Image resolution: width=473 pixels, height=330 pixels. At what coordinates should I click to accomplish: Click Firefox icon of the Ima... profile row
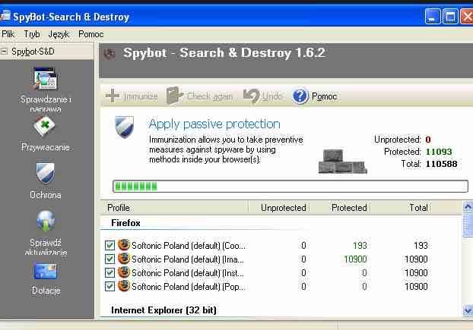pos(124,259)
